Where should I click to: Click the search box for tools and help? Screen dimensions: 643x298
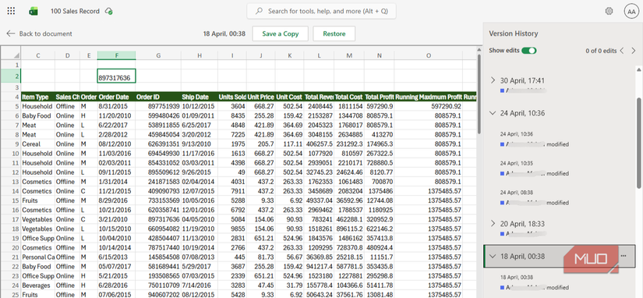point(321,12)
